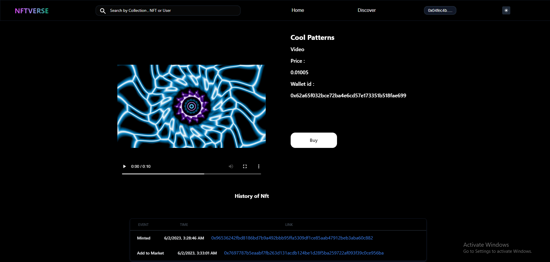Open the video player three-dot options icon
The image size is (550, 262).
(258, 166)
